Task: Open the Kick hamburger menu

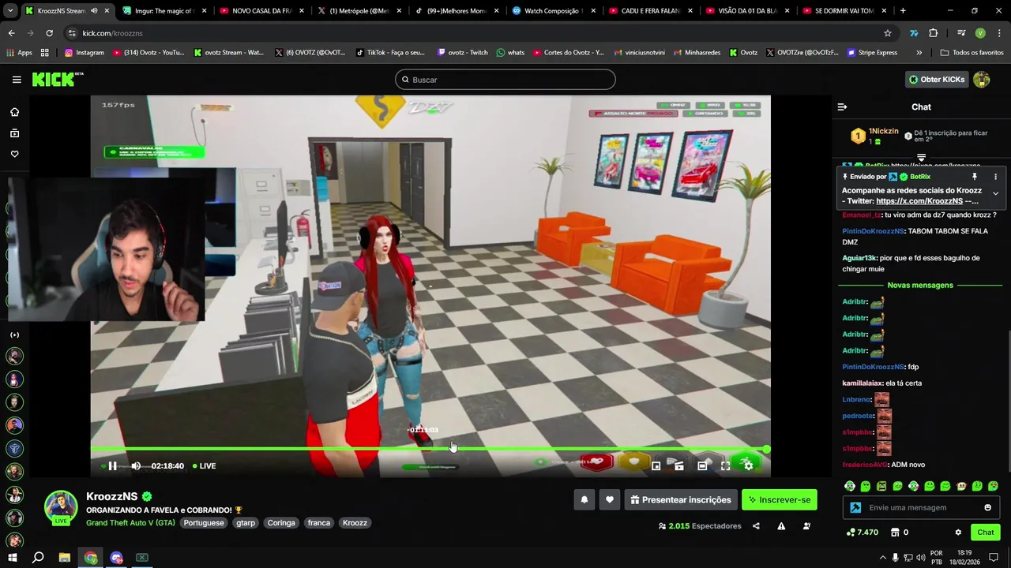Action: (x=17, y=80)
